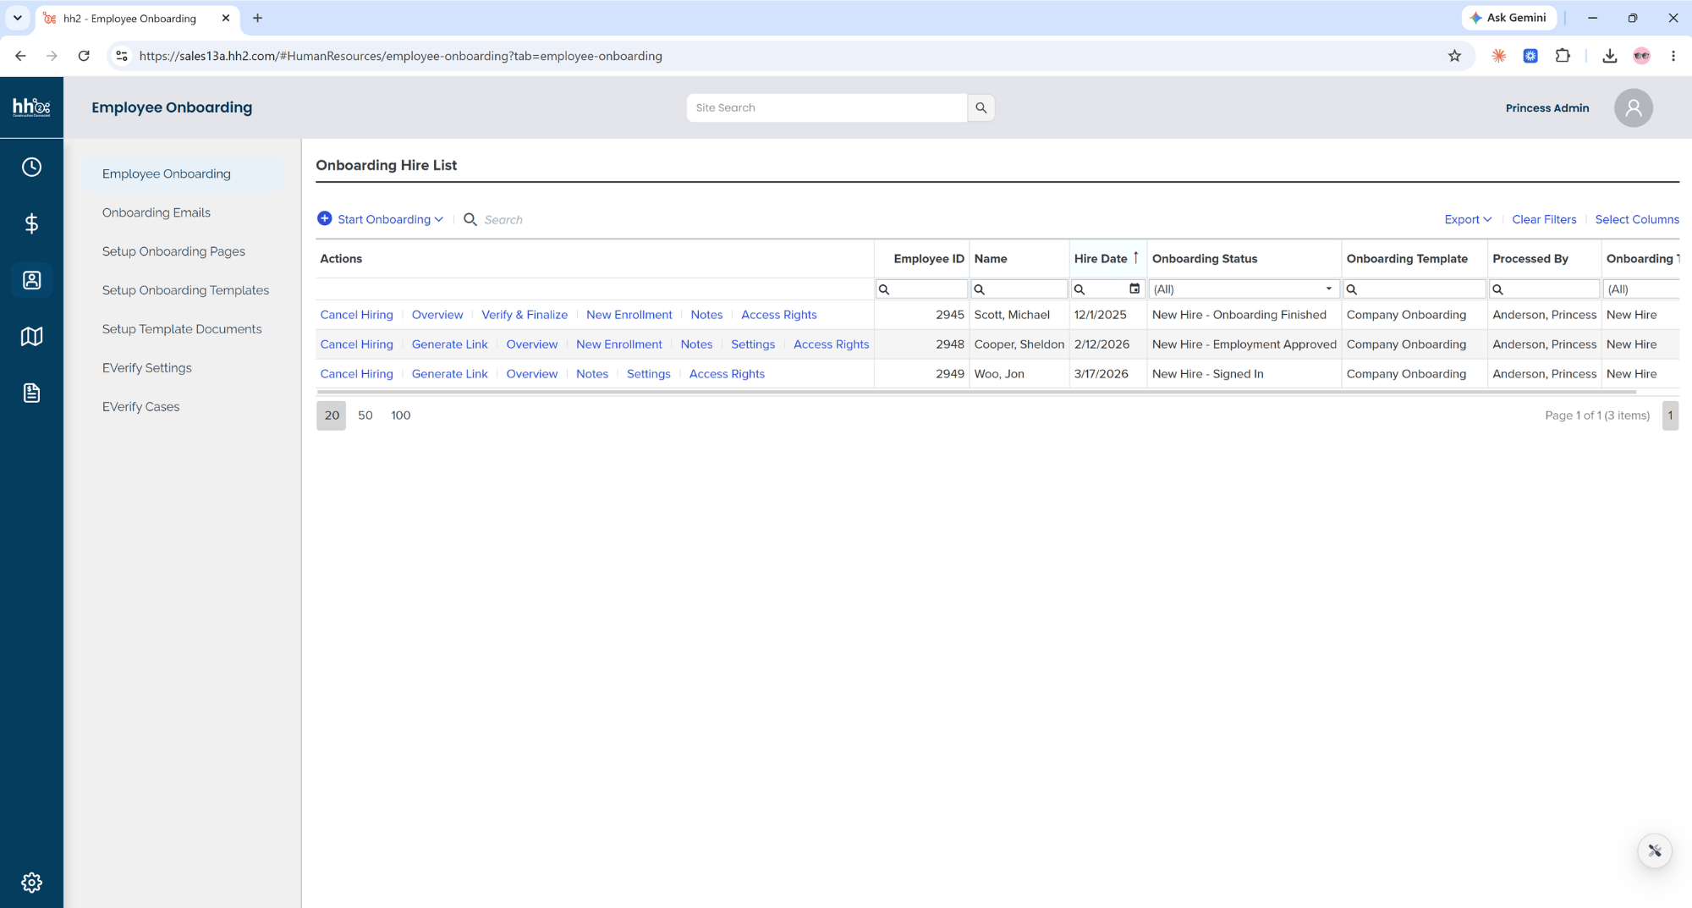Viewport: 1692px width, 908px height.
Task: Click Clear Filters link
Action: (x=1544, y=219)
